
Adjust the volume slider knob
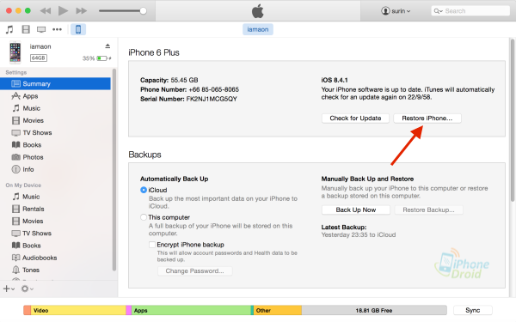143,11
